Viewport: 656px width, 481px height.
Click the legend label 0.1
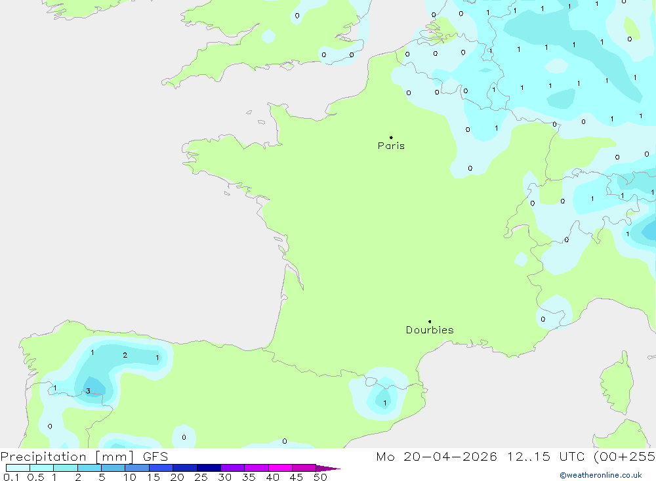[x=11, y=477]
